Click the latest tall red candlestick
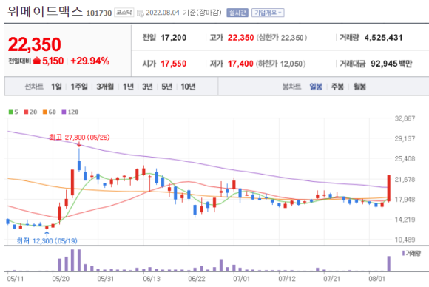Image resolution: width=429 pixels, height=287 pixels. tap(389, 188)
